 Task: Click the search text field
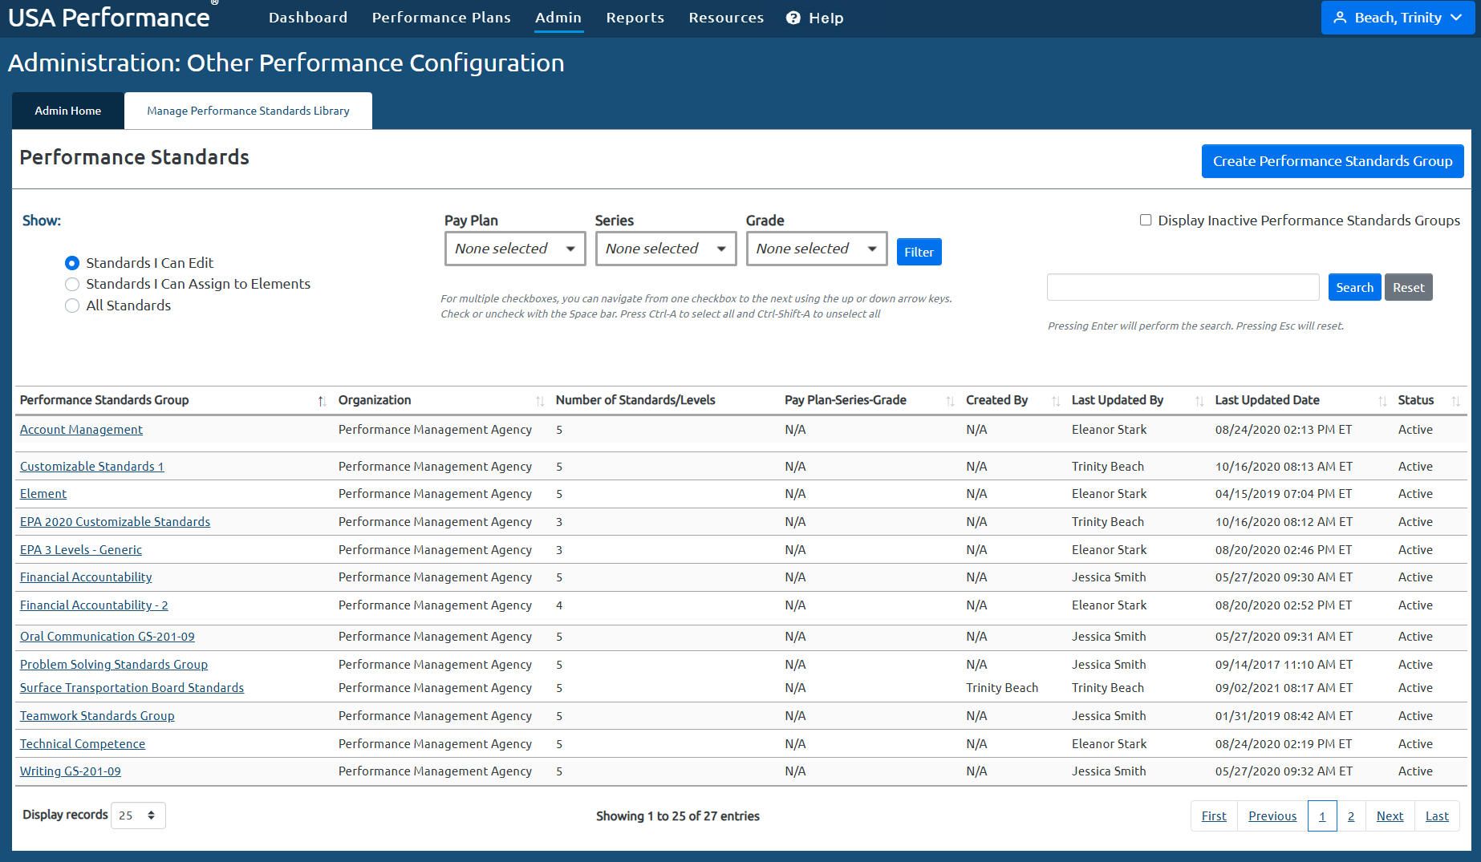point(1183,287)
